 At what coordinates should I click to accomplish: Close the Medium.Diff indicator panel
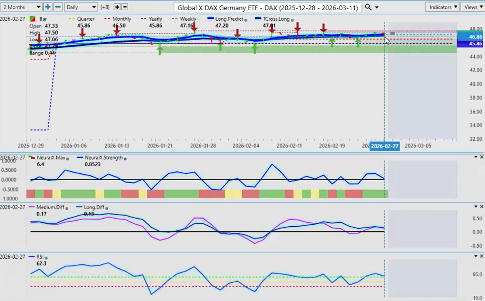pyautogui.click(x=481, y=207)
